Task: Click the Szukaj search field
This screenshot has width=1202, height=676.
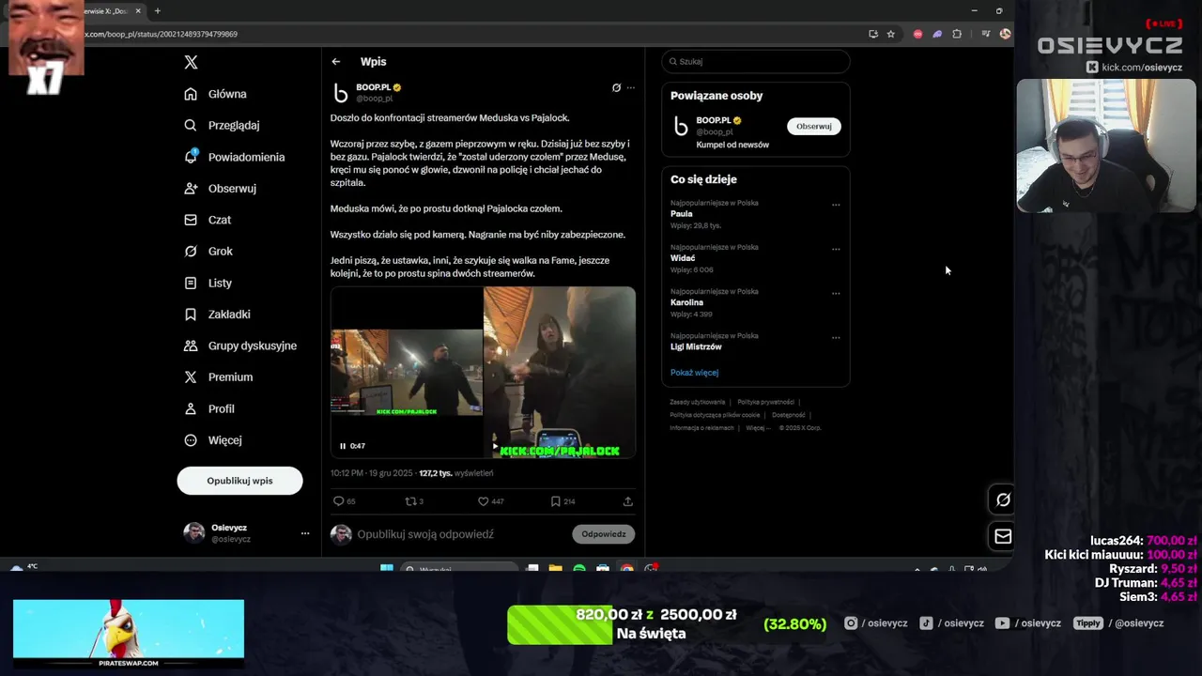Action: [756, 61]
